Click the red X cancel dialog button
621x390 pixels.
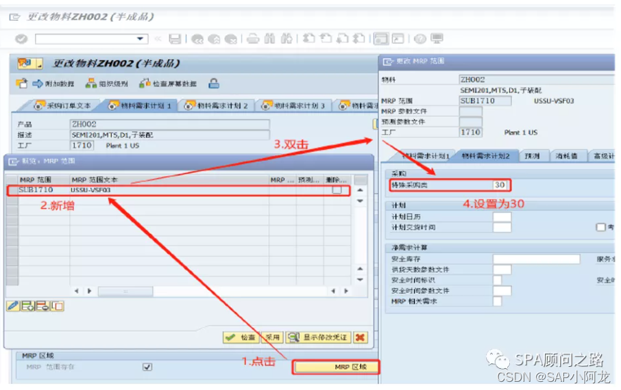tap(361, 337)
